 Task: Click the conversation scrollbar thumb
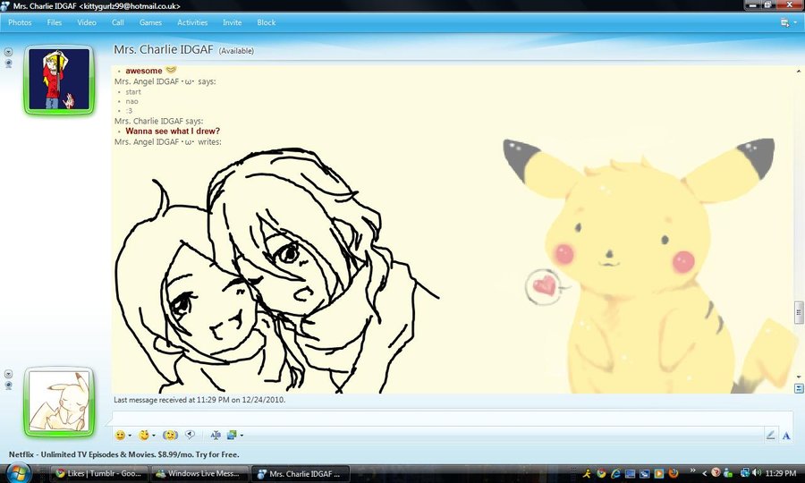(x=799, y=312)
